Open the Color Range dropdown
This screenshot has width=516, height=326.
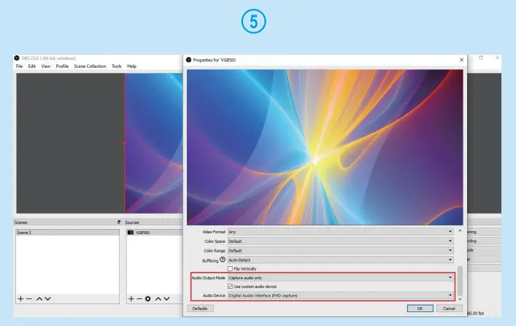[340, 251]
